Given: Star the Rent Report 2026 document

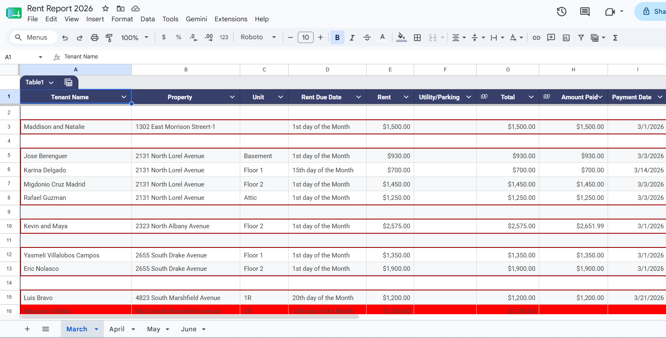Looking at the screenshot, I should pos(106,8).
